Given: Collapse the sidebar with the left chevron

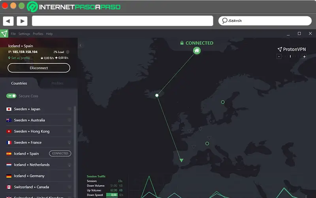Looking at the screenshot, I should (81, 46).
